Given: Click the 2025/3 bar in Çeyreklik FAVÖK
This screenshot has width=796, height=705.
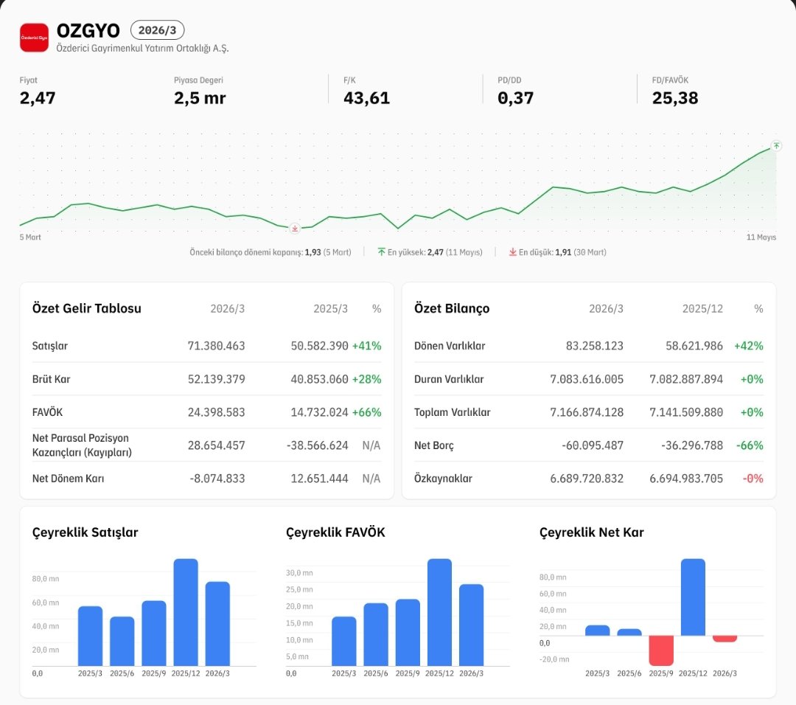Looking at the screenshot, I should (344, 641).
